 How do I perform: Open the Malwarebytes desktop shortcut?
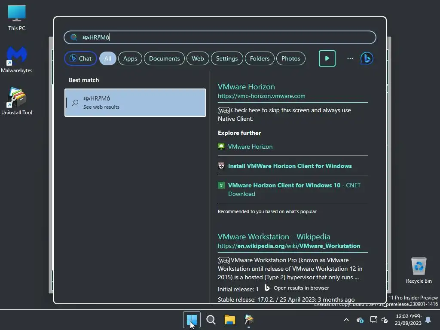coord(17,60)
